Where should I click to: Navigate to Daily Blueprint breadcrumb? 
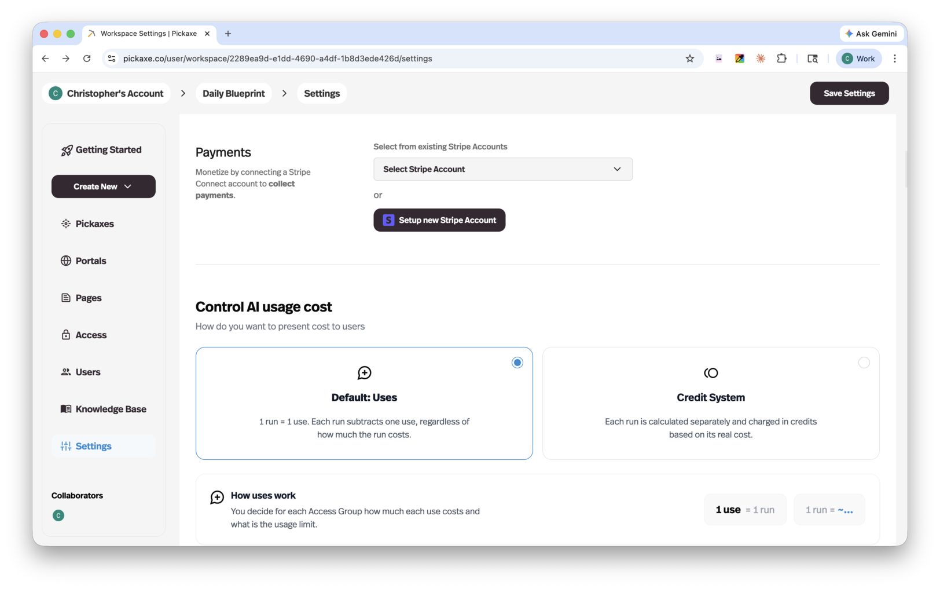click(233, 93)
